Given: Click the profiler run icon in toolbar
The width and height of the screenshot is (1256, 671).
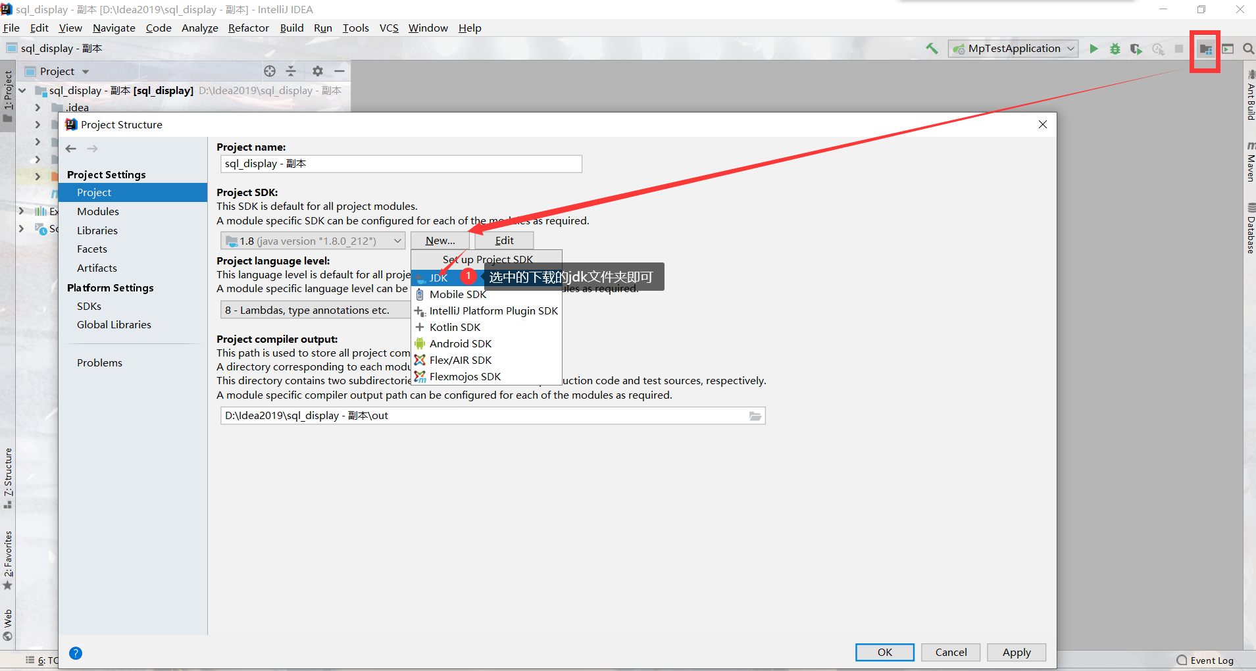Looking at the screenshot, I should point(1158,49).
